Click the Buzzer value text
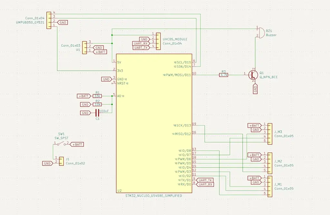 tap(271, 35)
